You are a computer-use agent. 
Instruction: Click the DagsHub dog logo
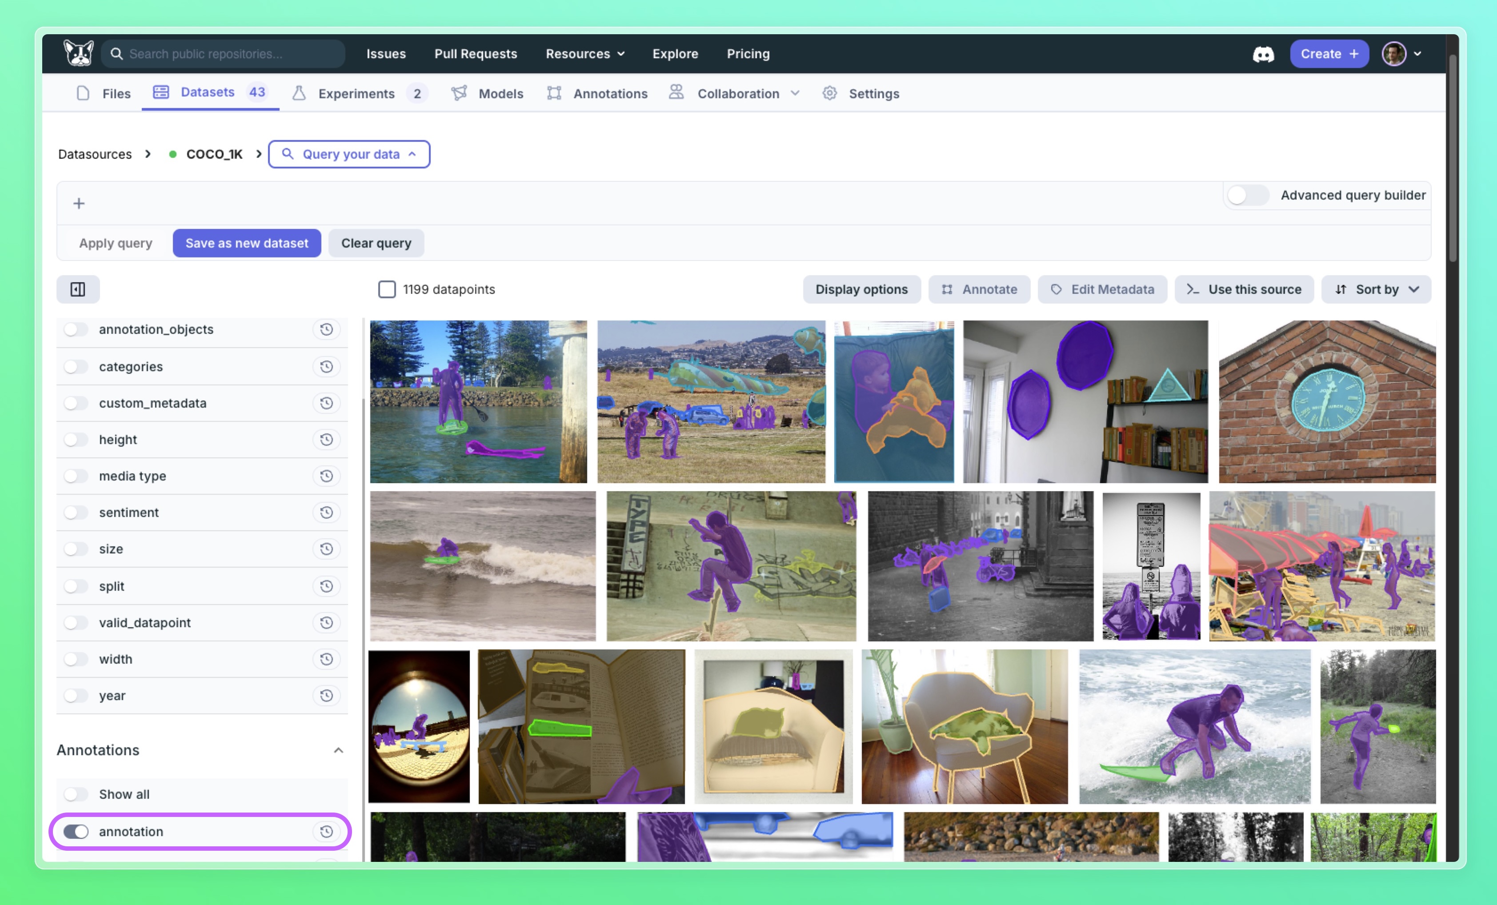click(x=78, y=53)
